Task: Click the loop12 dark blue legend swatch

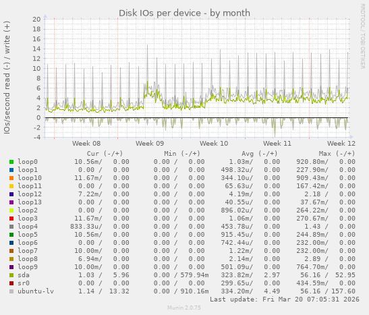Action: coord(11,194)
